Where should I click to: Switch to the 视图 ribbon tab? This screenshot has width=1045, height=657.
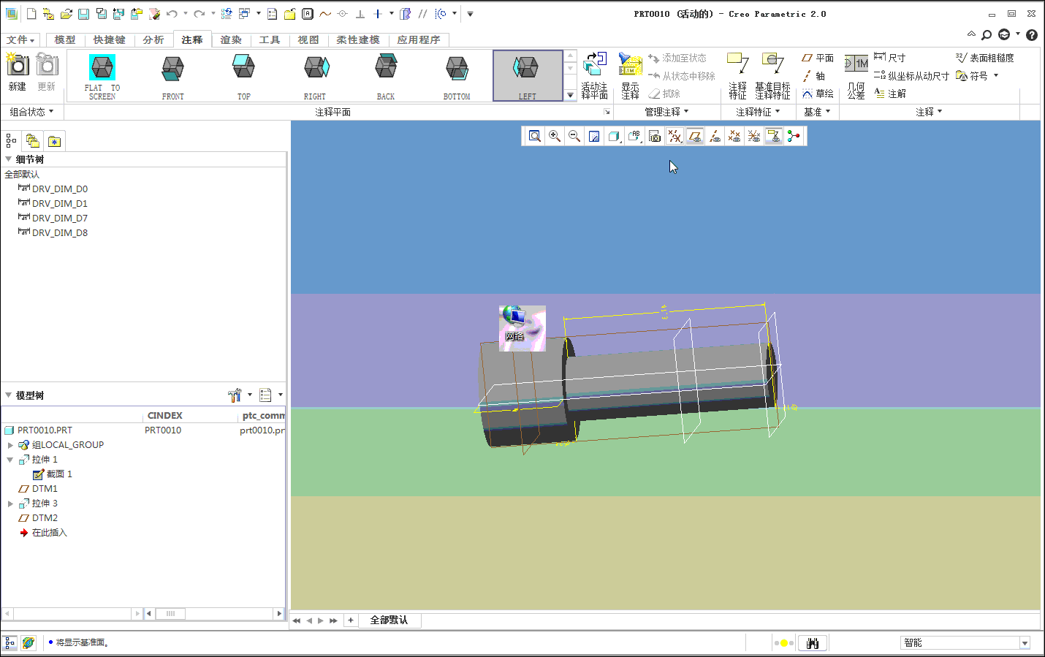click(x=308, y=39)
